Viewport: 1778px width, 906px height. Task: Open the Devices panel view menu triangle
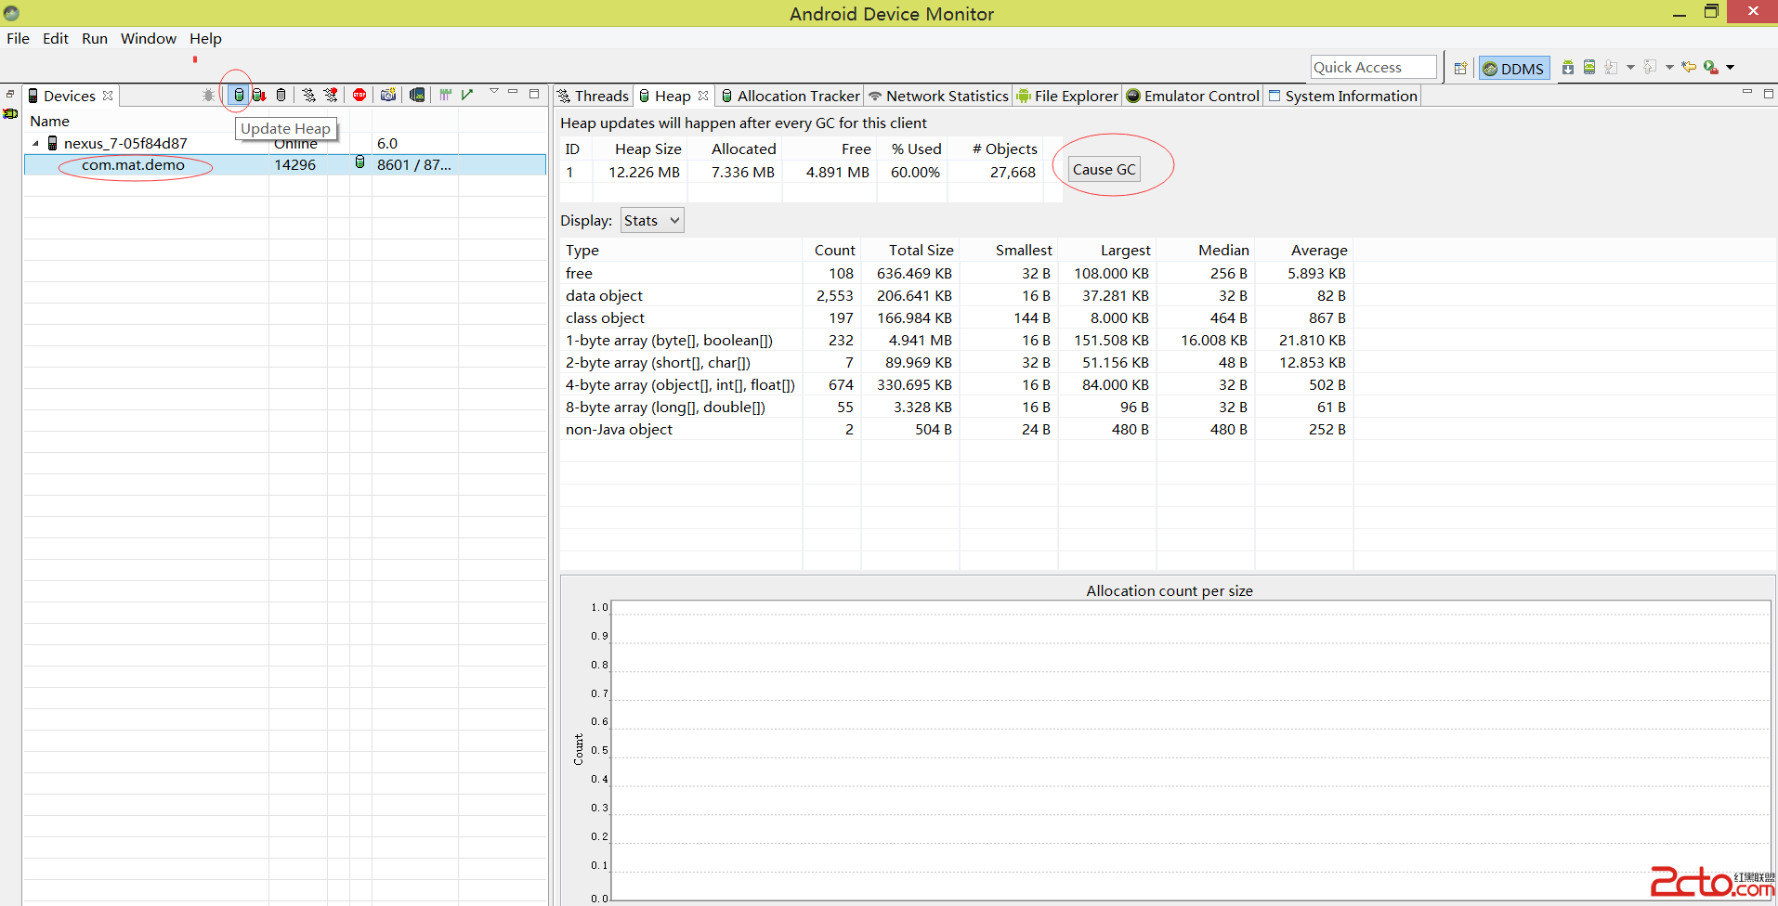(494, 92)
